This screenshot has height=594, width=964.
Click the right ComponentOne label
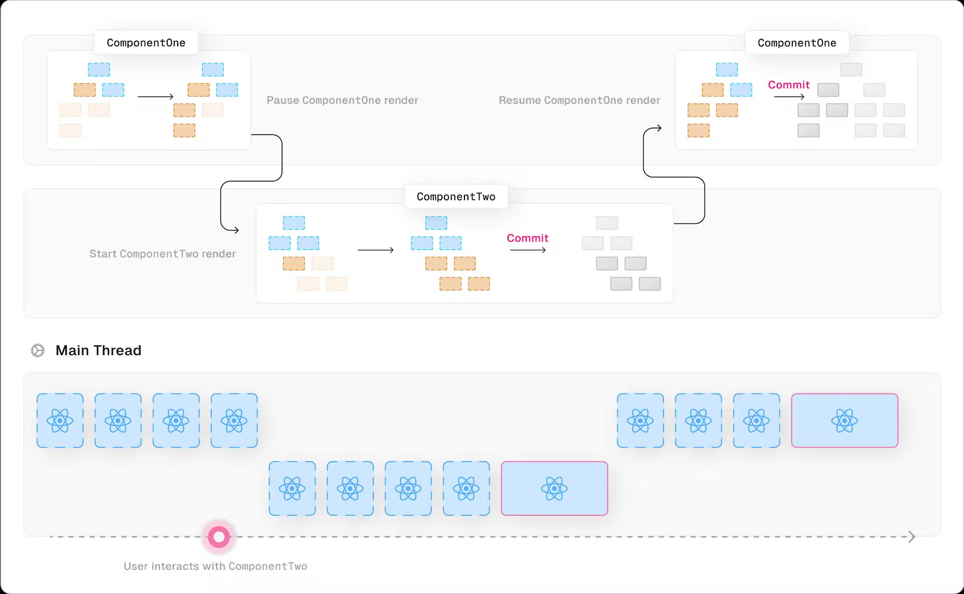pyautogui.click(x=797, y=43)
